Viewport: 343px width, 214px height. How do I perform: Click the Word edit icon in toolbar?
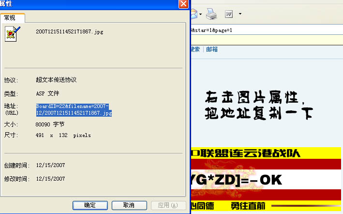click(x=229, y=14)
